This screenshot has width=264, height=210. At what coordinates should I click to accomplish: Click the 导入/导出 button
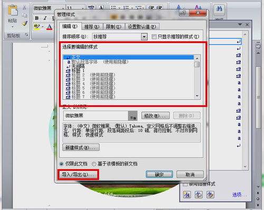(x=78, y=175)
